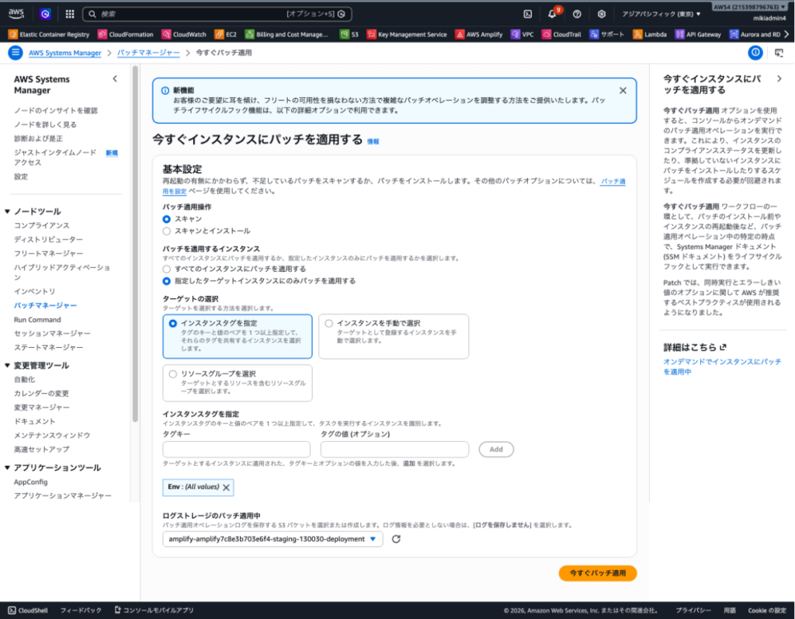This screenshot has height=619, width=795.
Task: Select インスタンスを手動で選択 target option
Action: click(394, 336)
